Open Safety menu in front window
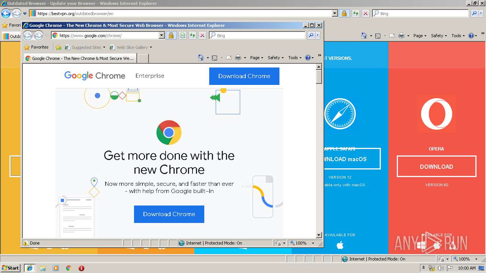Screen dimensions: 486x273 pos(276,58)
